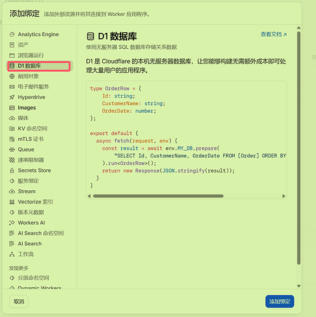Select the D1 数据库 binding
Screen dimensions: 316x317
40,66
